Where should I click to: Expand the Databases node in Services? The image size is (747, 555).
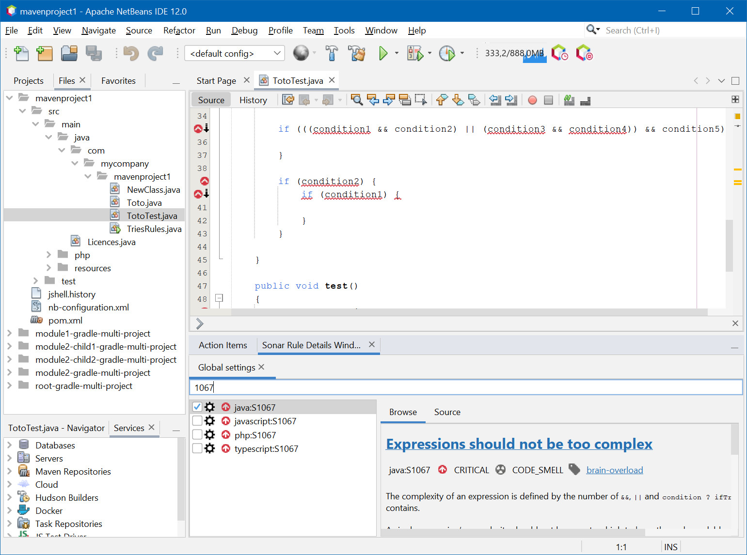click(x=10, y=445)
